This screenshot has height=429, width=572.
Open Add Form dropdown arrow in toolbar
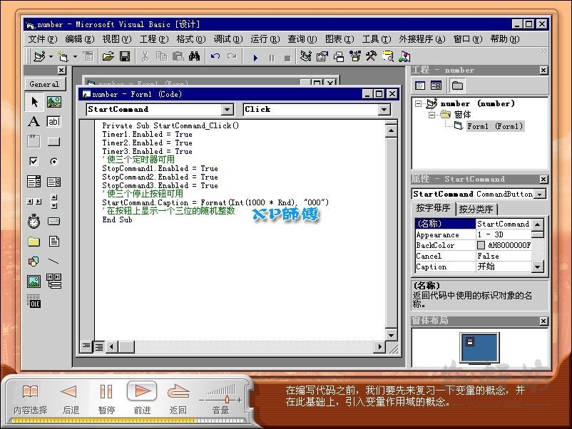pos(75,56)
